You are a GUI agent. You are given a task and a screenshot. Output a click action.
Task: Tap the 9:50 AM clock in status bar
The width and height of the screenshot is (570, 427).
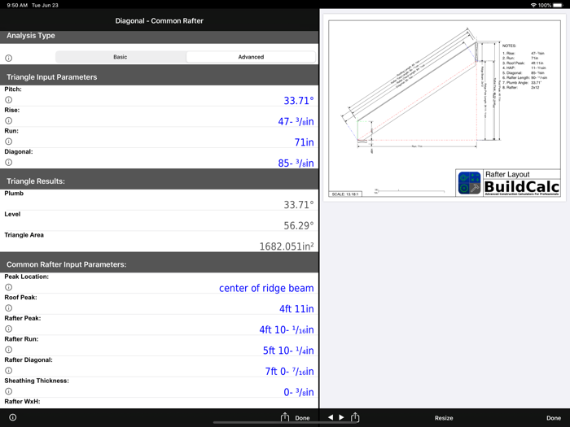(17, 5)
